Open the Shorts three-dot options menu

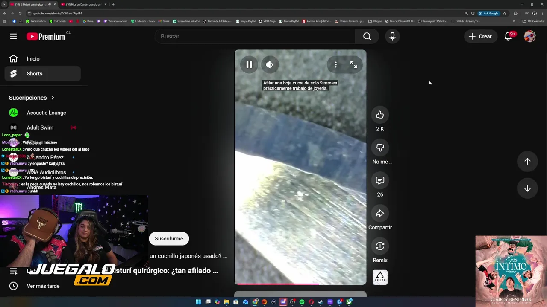coord(336,65)
